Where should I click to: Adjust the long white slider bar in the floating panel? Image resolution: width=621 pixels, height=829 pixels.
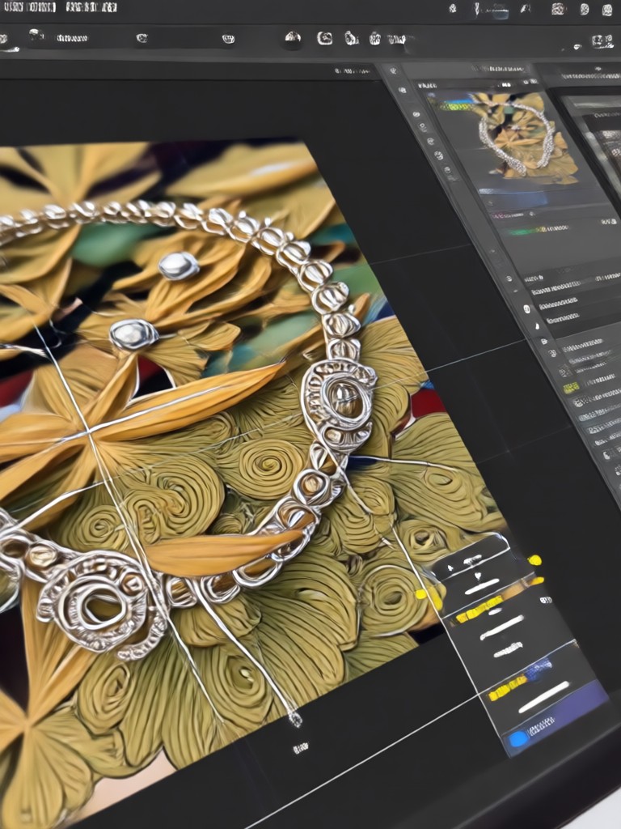click(x=544, y=697)
